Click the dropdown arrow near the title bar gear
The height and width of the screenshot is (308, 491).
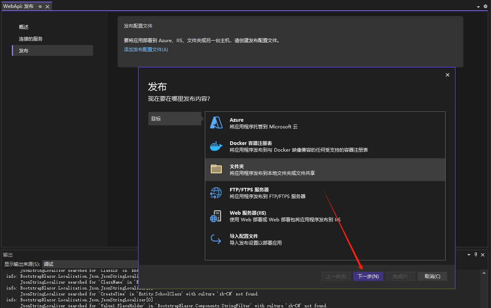(478, 6)
